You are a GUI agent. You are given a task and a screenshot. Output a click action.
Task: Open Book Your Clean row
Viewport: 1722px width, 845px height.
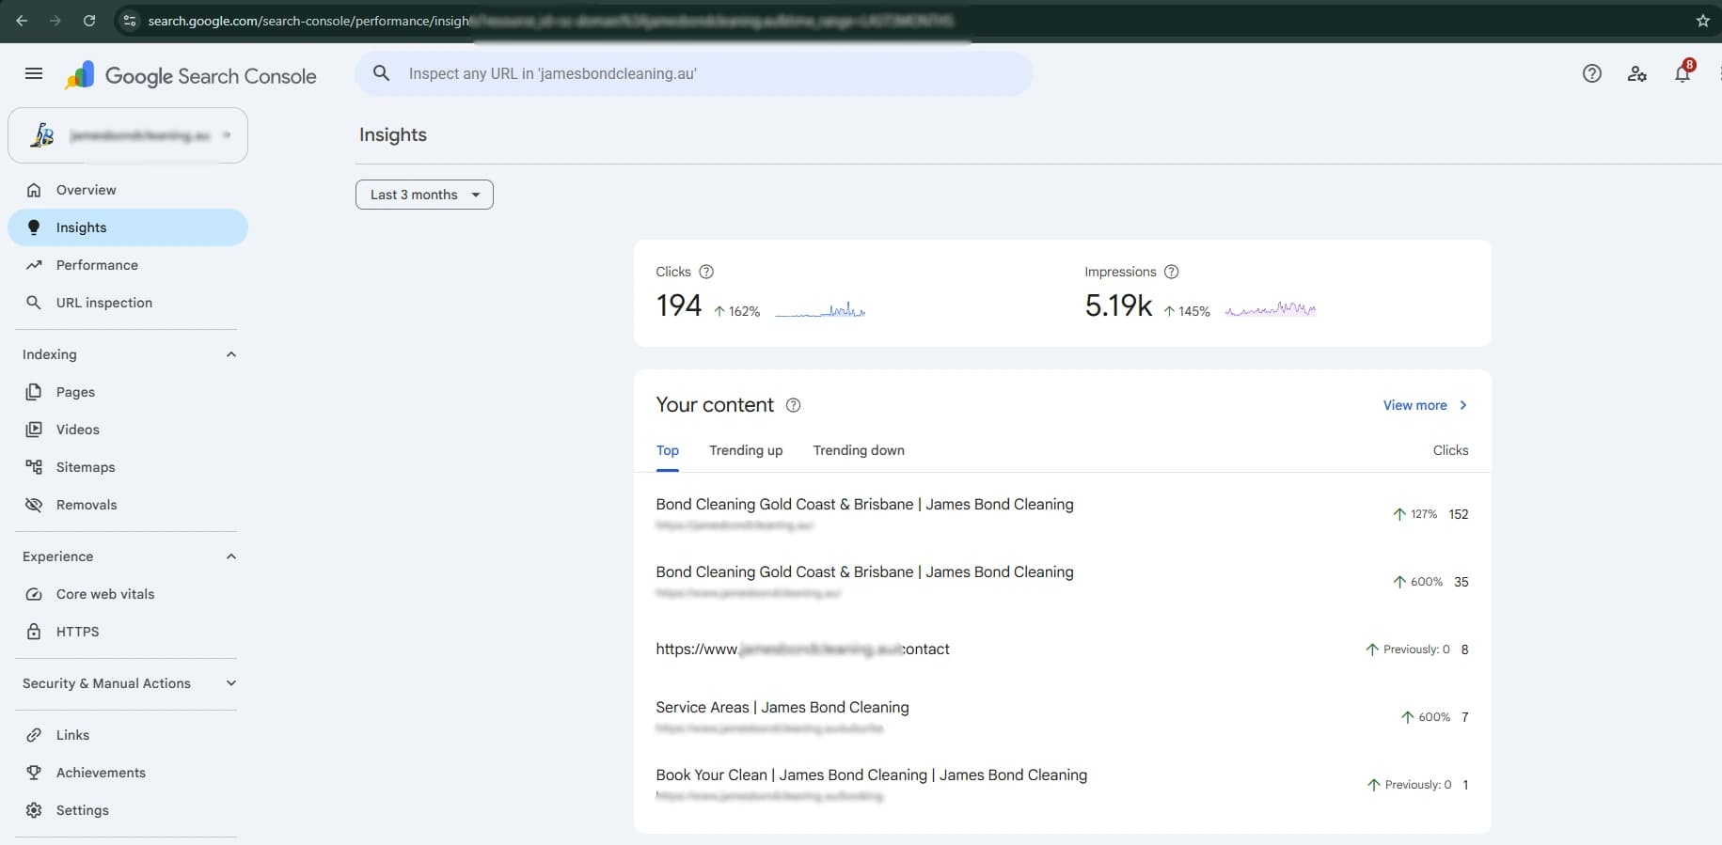[x=1062, y=784]
